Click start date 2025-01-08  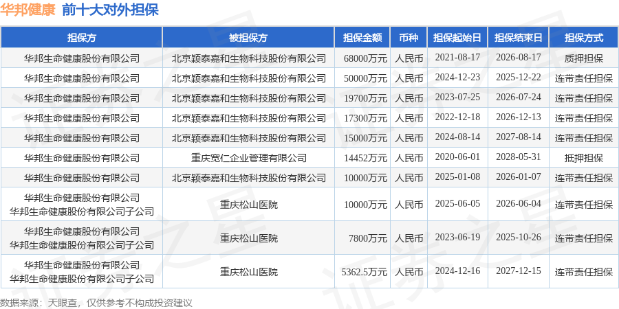[457, 176]
